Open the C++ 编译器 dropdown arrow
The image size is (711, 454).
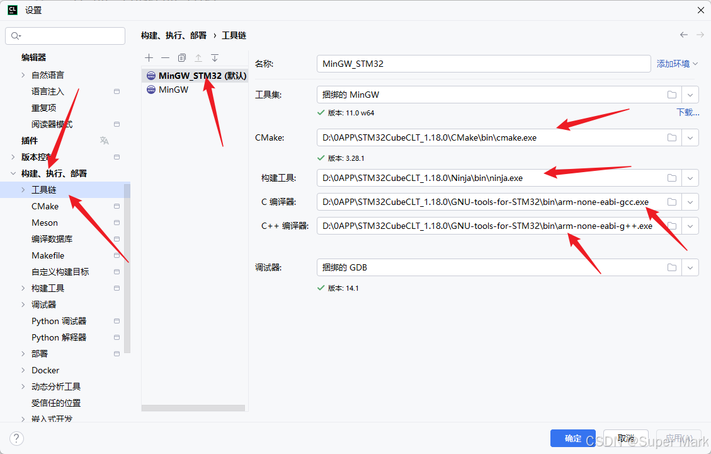[x=690, y=226]
